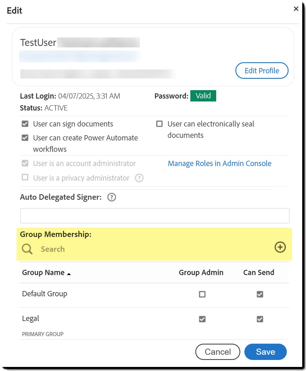Viewport: 306px width, 371px height.
Task: Enable User can electronically seal documents
Action: [x=159, y=124]
